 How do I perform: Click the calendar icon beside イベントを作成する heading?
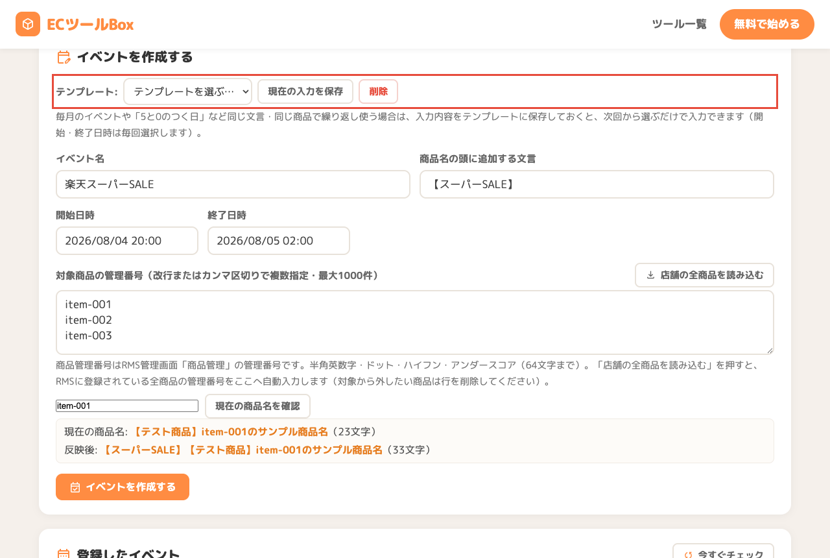[x=64, y=57]
